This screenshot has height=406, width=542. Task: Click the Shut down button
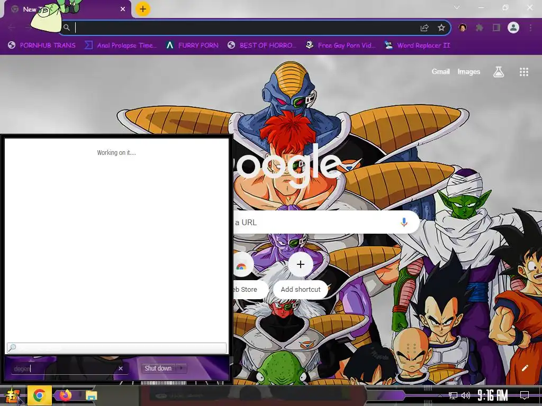[158, 368]
